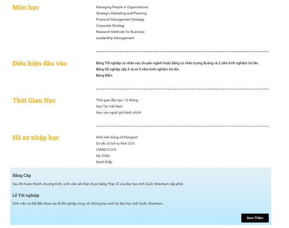This screenshot has width=289, height=228.
Task: Select the "Leadership Management" course line
Action: 115,38
